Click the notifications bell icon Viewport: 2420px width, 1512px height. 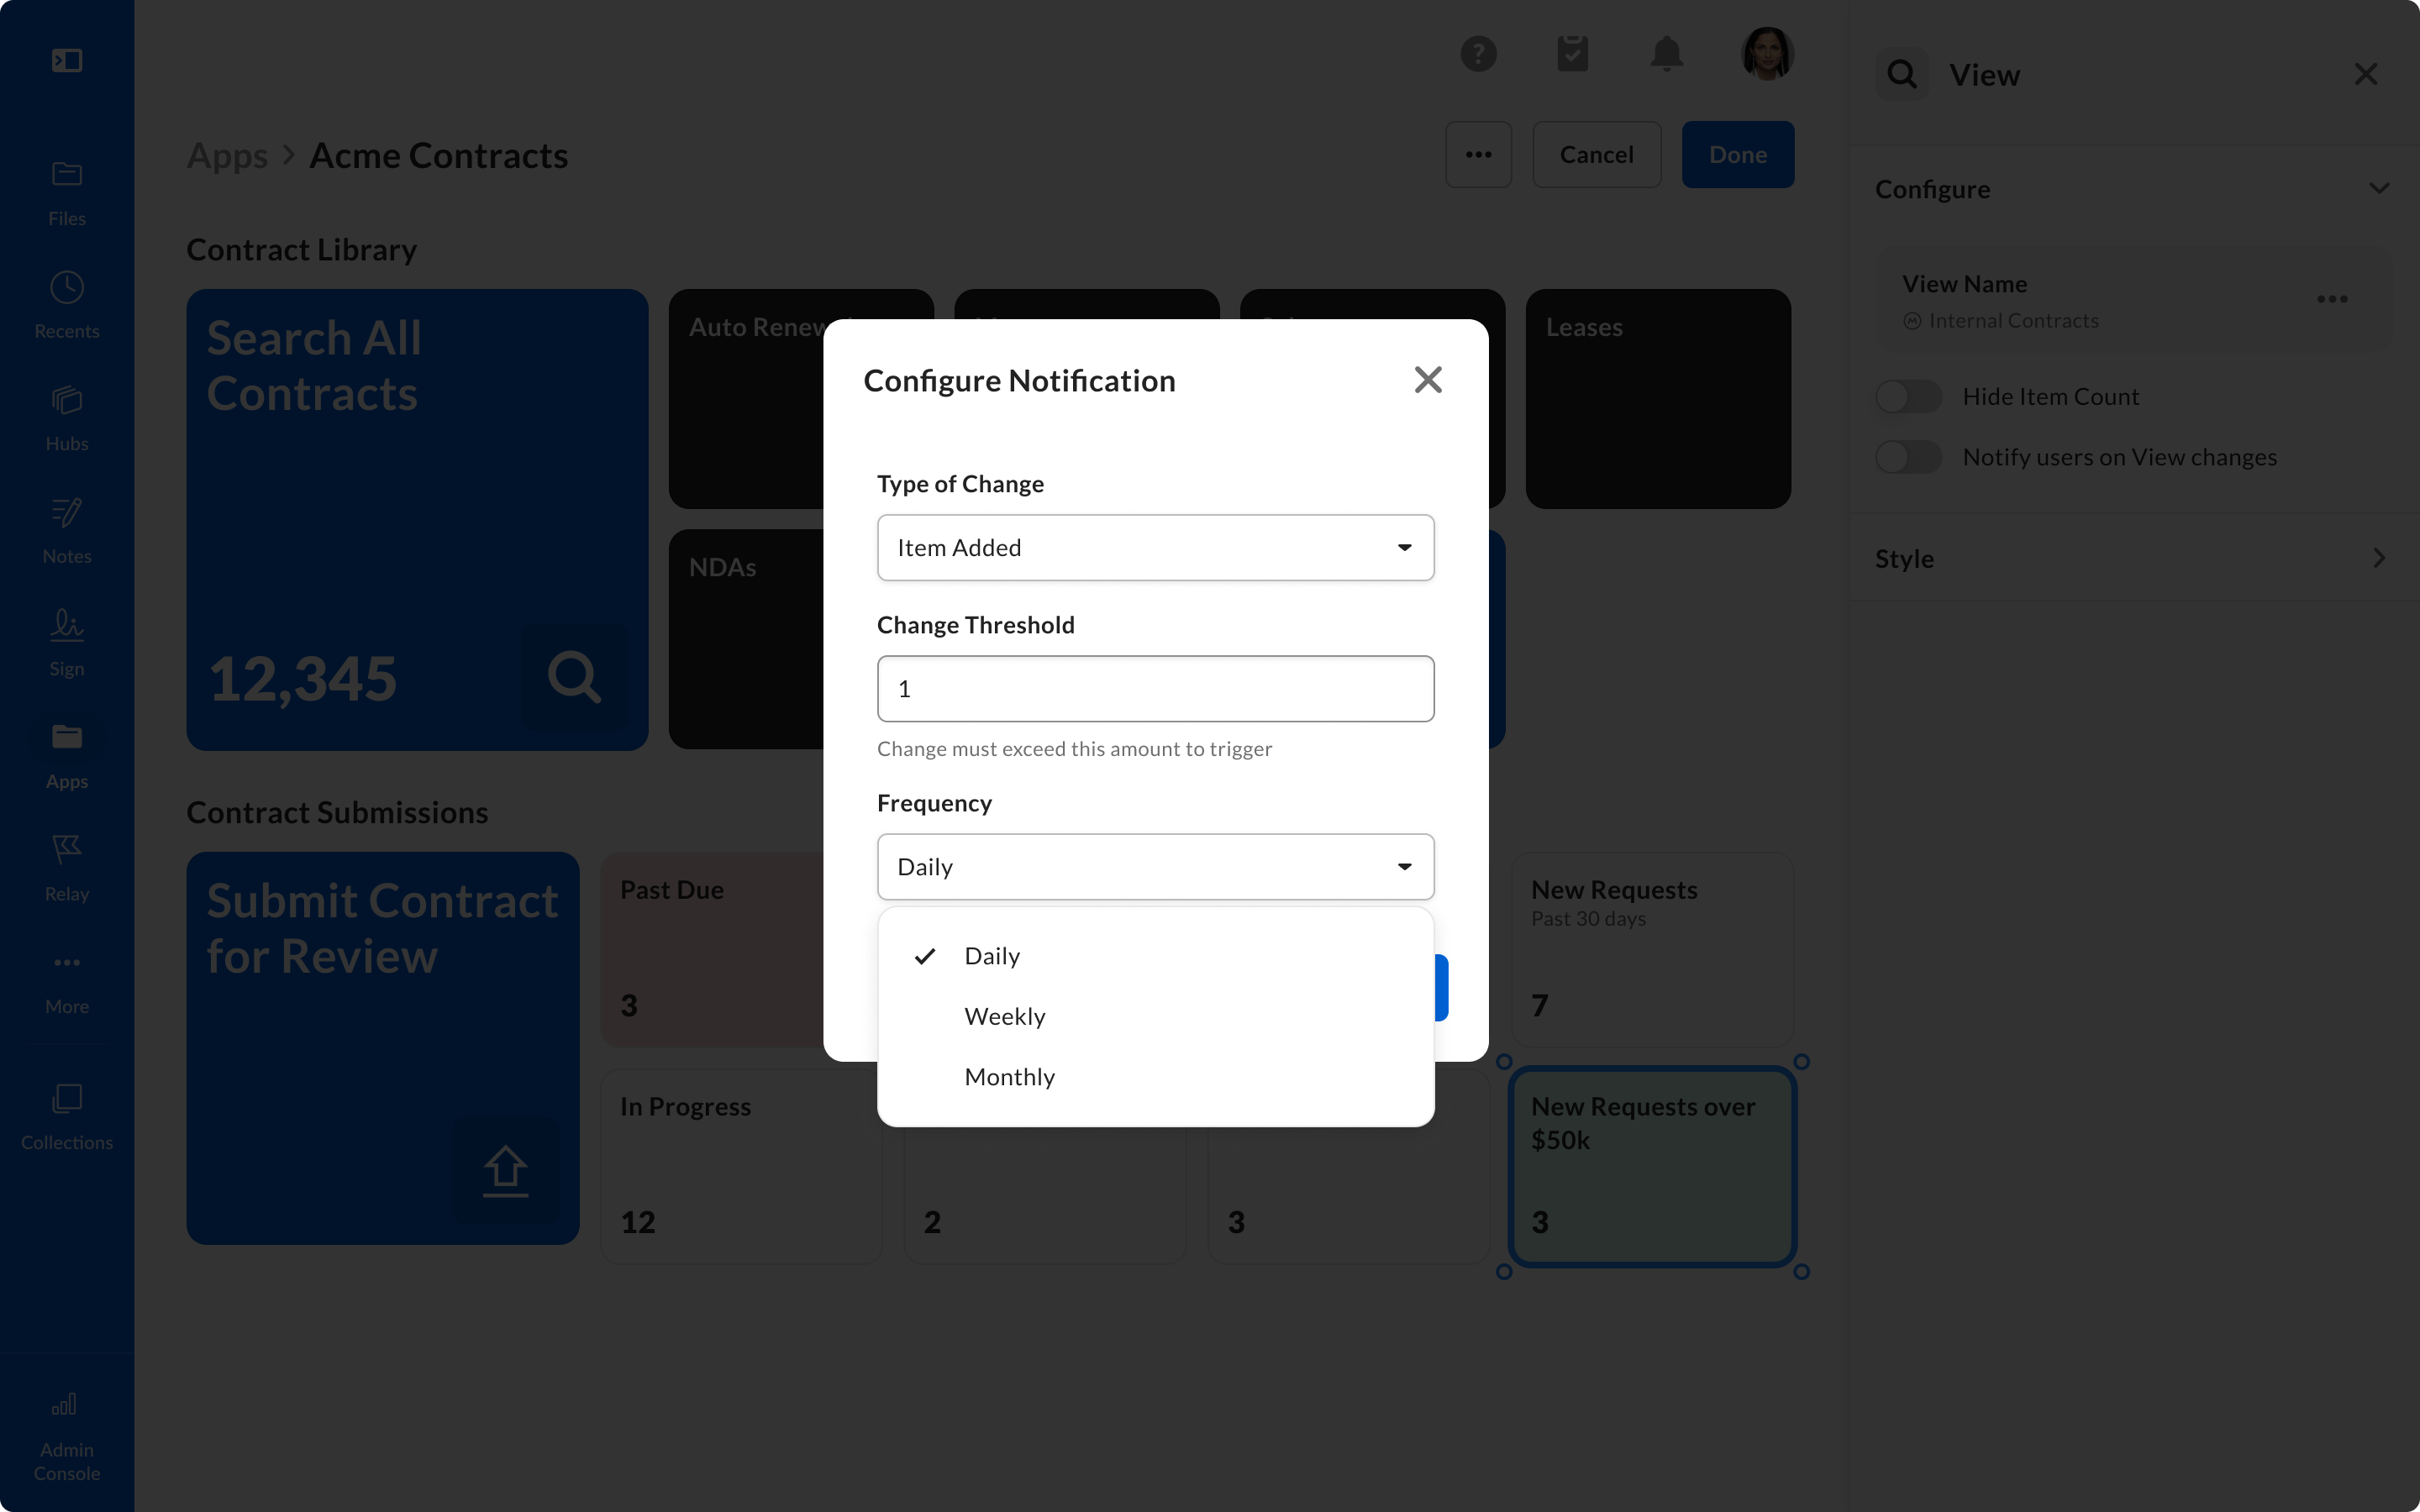(1666, 54)
